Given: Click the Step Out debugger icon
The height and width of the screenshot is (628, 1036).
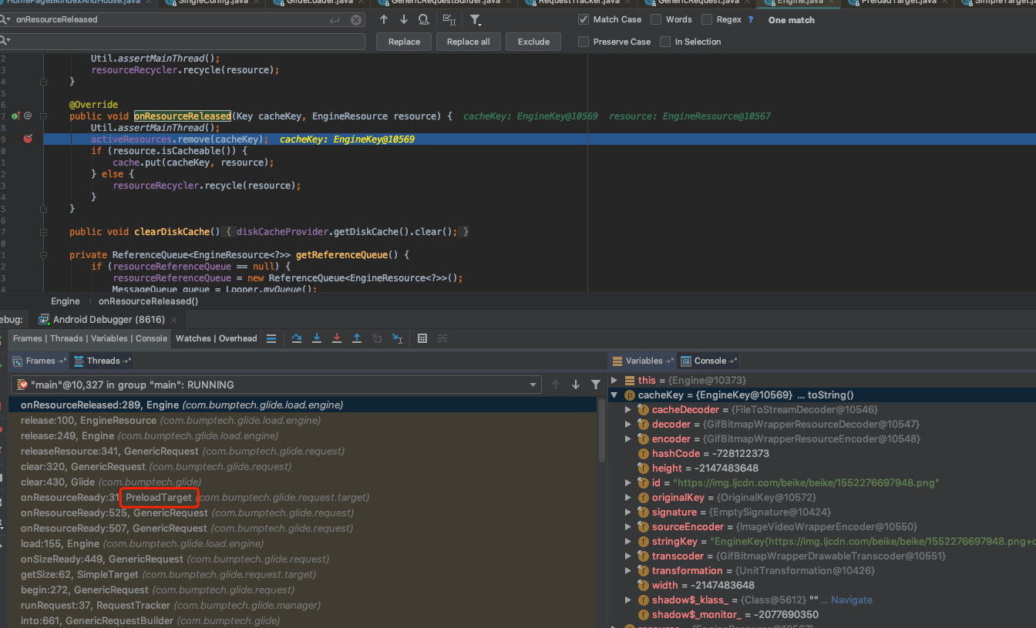Looking at the screenshot, I should pyautogui.click(x=357, y=338).
